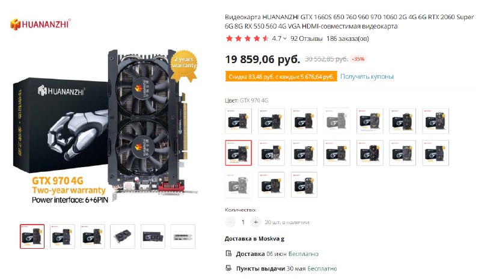Increase quantity with the plus button
This screenshot has height=280, width=481.
(256, 222)
